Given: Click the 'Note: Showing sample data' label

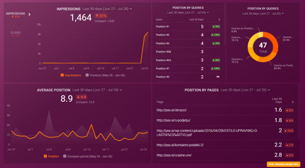Looking at the screenshot, I should point(284,164).
